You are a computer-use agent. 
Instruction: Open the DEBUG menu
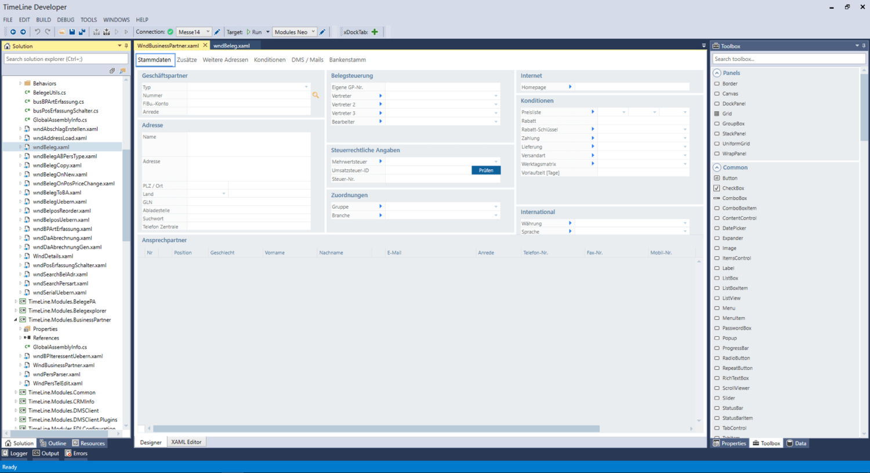point(66,19)
